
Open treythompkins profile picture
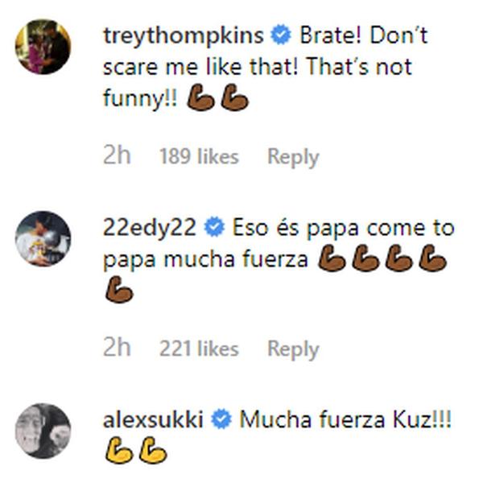pos(43,47)
